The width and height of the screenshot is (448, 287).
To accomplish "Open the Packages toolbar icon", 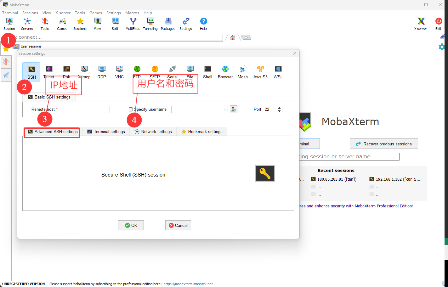I will (168, 24).
